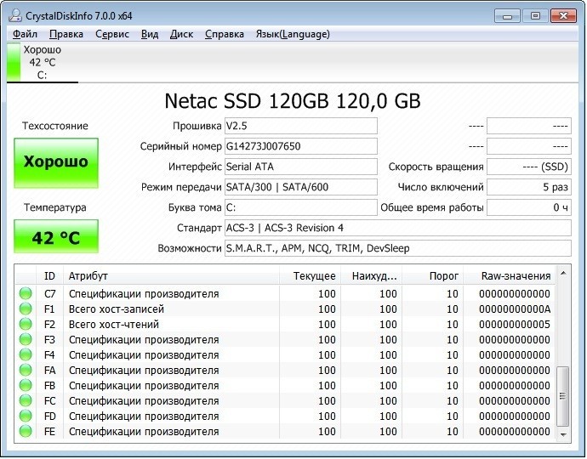This screenshot has height=459, width=587.
Task: Click the green status circle for FB
Action: [26, 386]
